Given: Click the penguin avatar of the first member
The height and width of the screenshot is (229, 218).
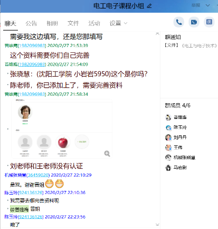Looking at the screenshot, I should (168, 117).
